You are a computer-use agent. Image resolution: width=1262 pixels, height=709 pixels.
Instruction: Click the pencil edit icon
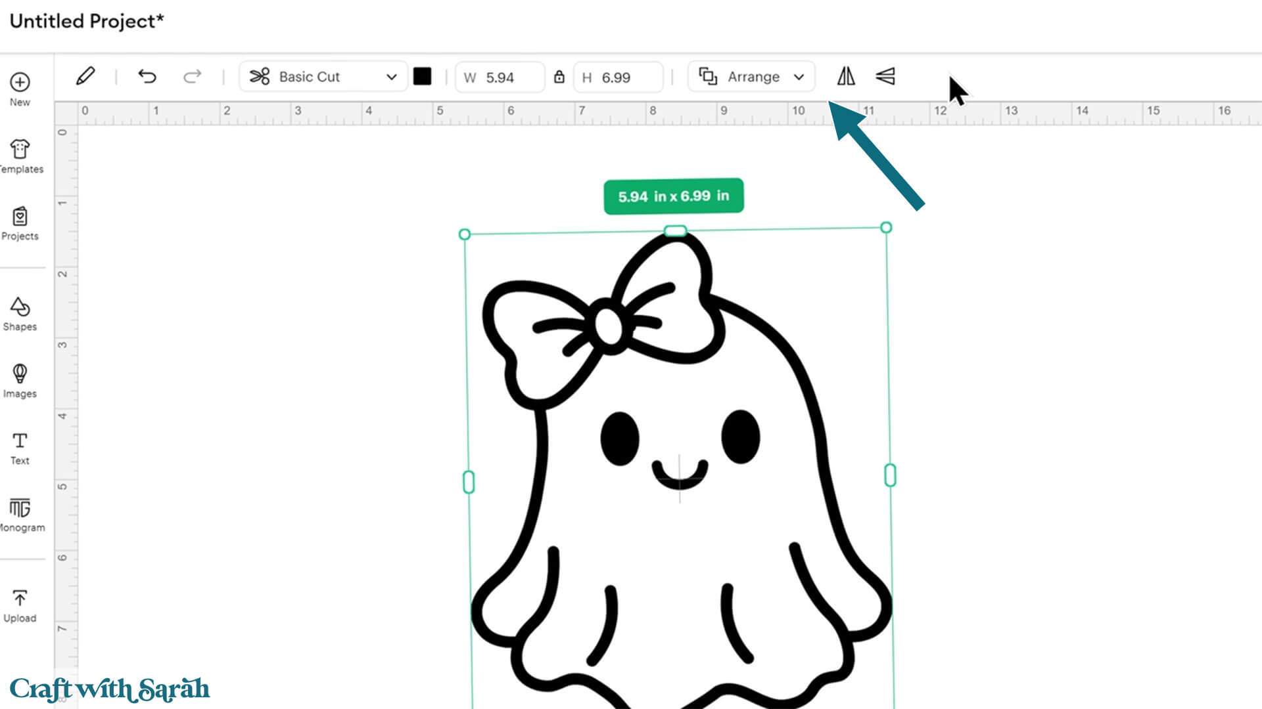pos(85,76)
